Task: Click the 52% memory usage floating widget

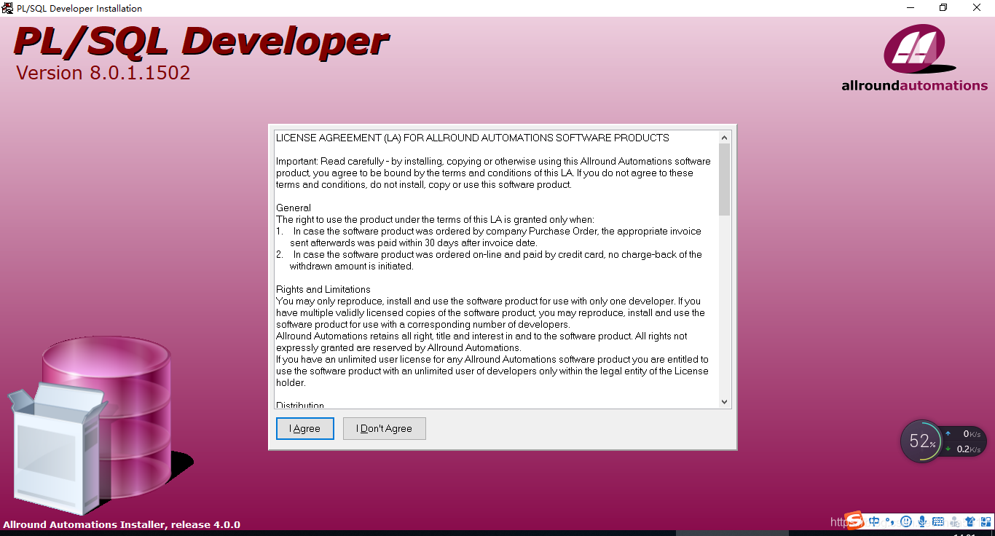Action: (x=921, y=441)
